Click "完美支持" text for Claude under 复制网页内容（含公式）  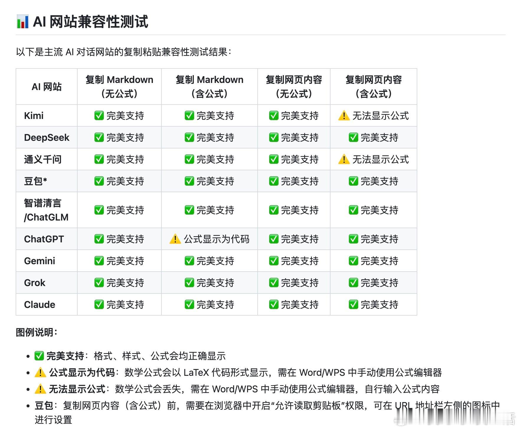coord(380,304)
